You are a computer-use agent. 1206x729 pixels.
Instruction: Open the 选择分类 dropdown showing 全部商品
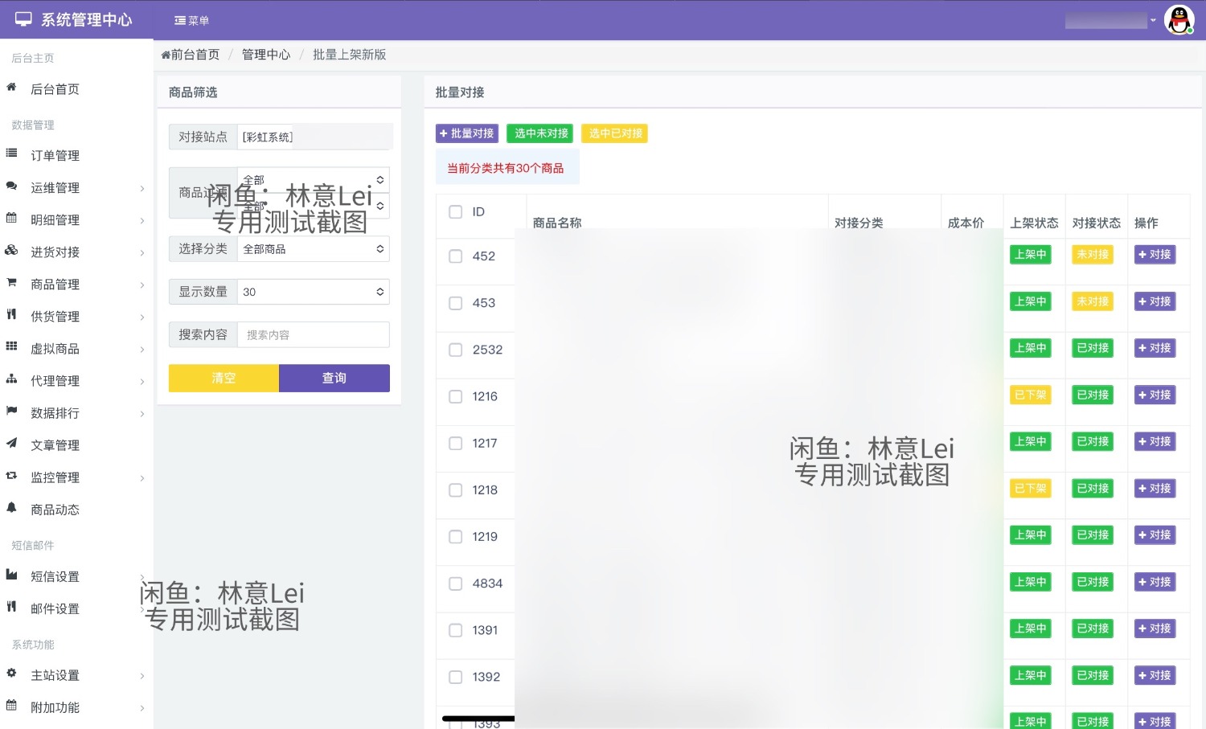point(314,248)
